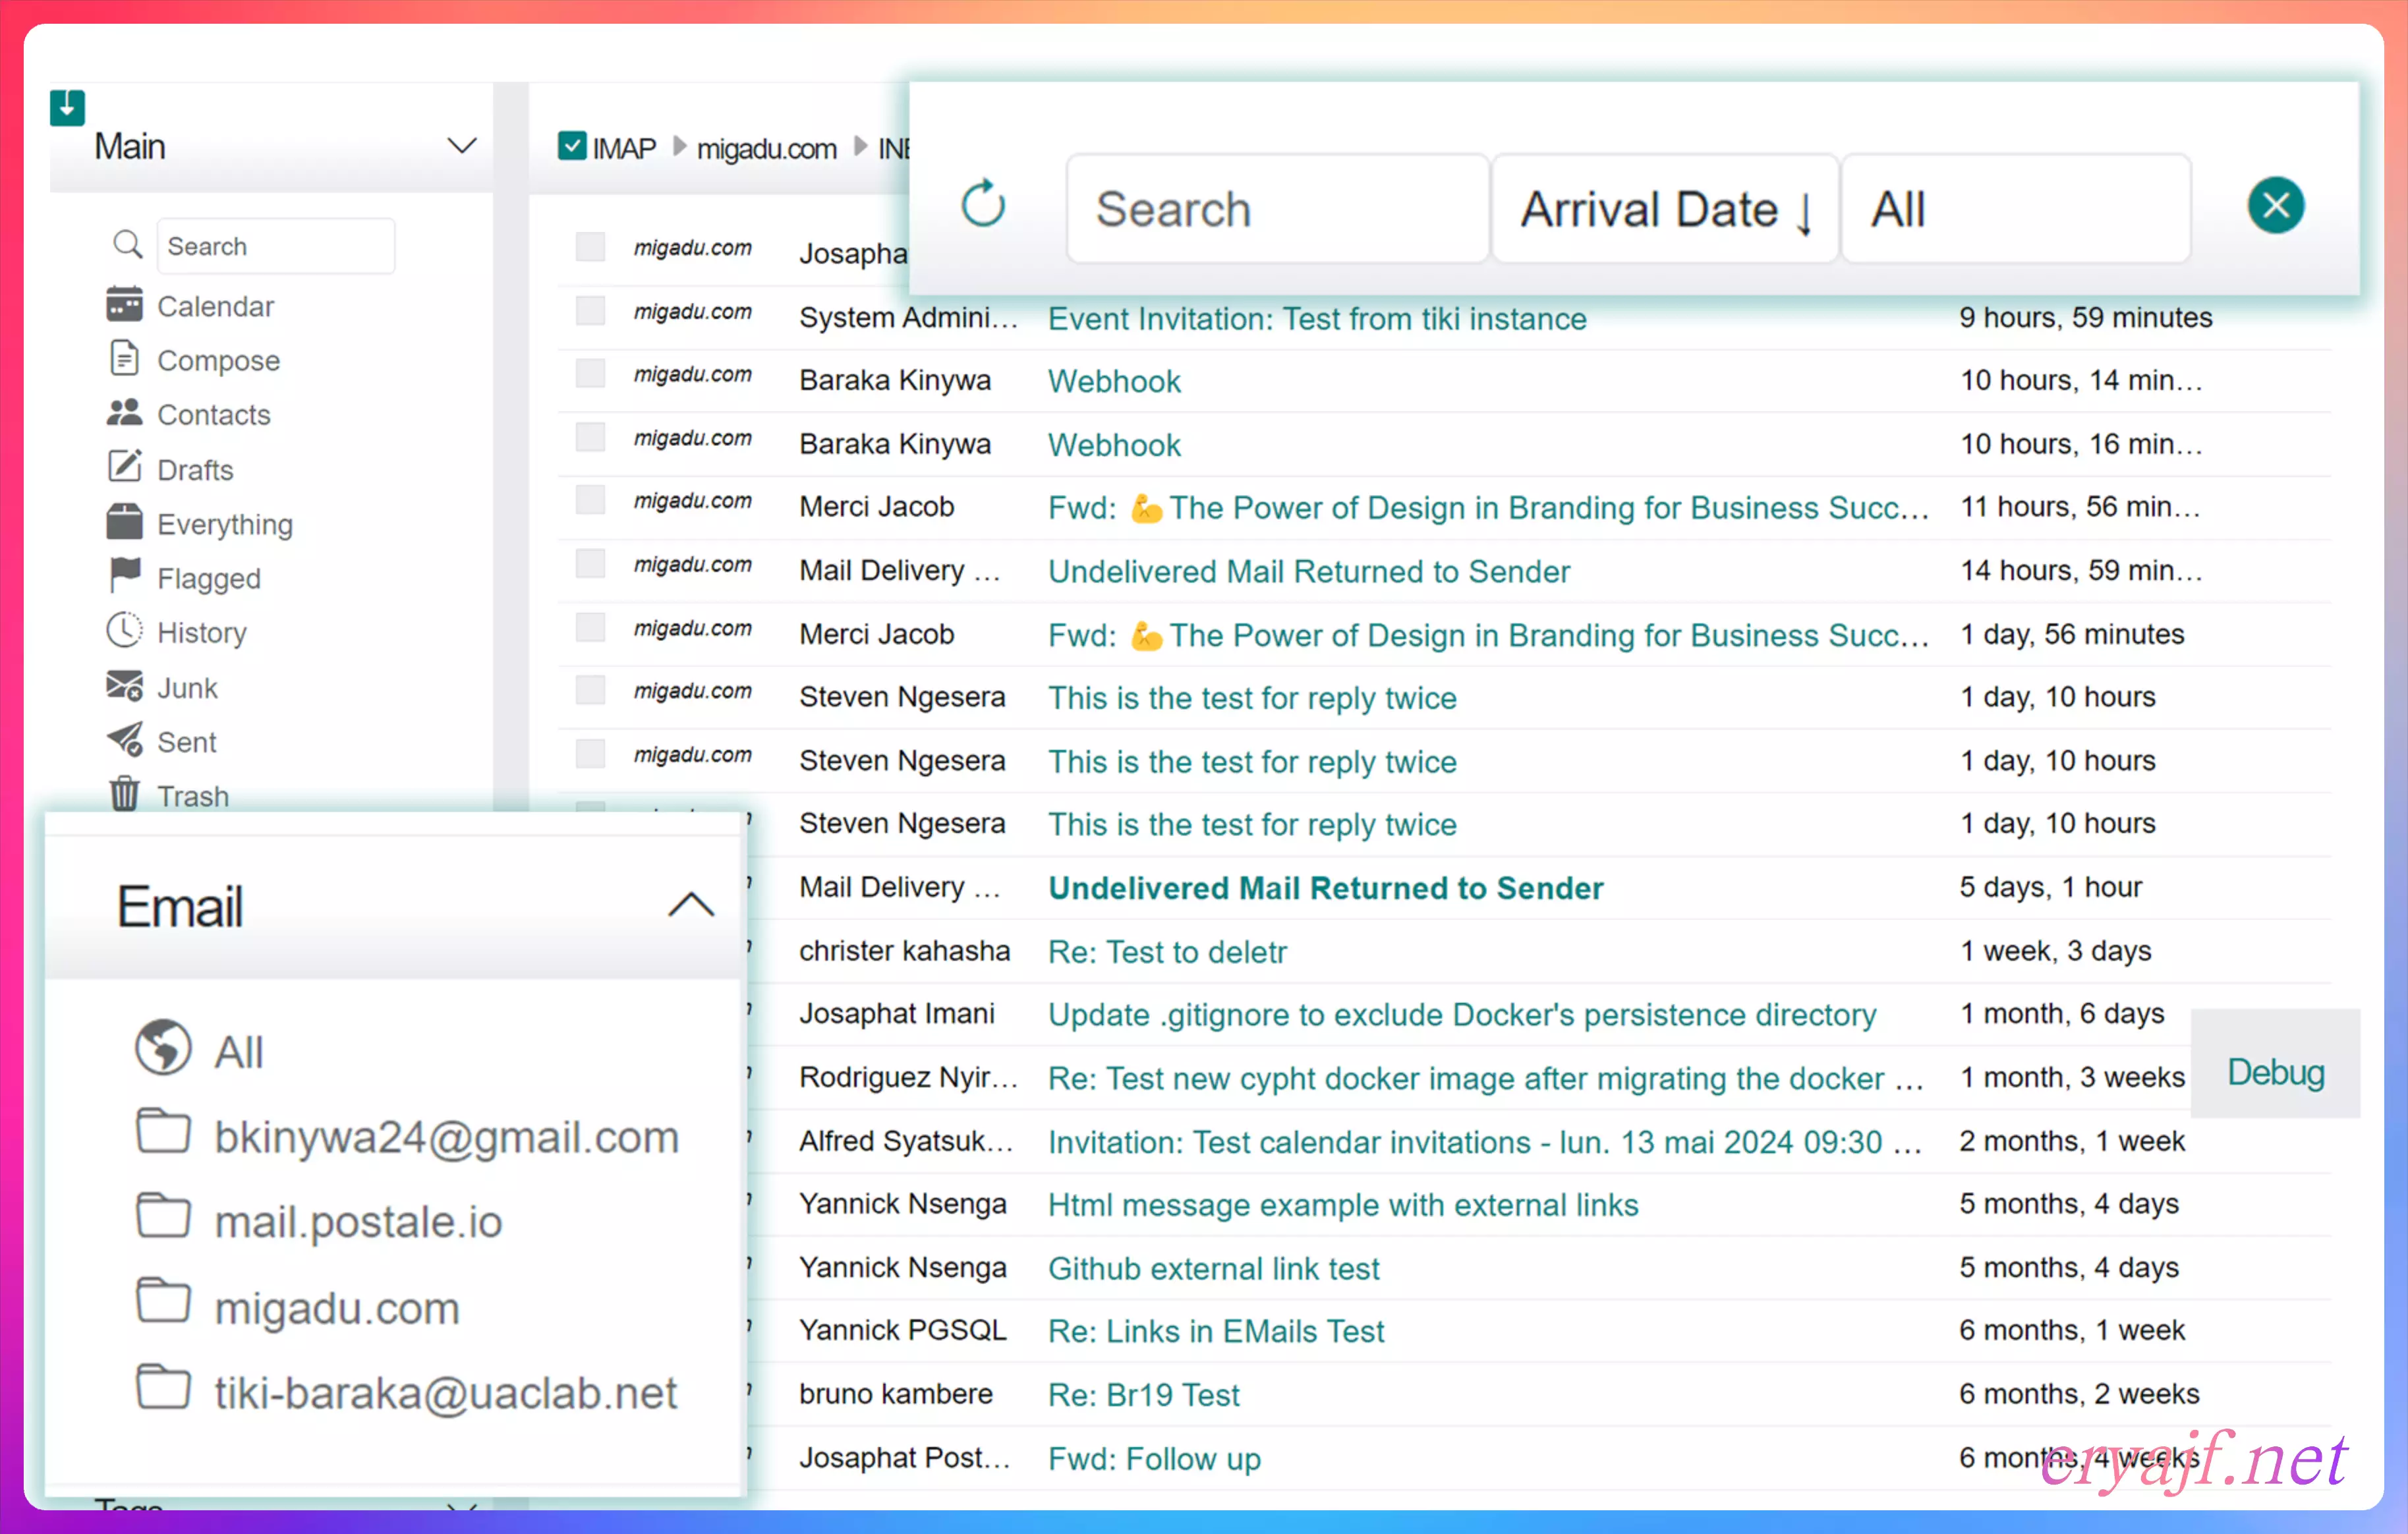This screenshot has width=2408, height=1534.
Task: Click the All globe icon under Email
Action: [x=163, y=1048]
